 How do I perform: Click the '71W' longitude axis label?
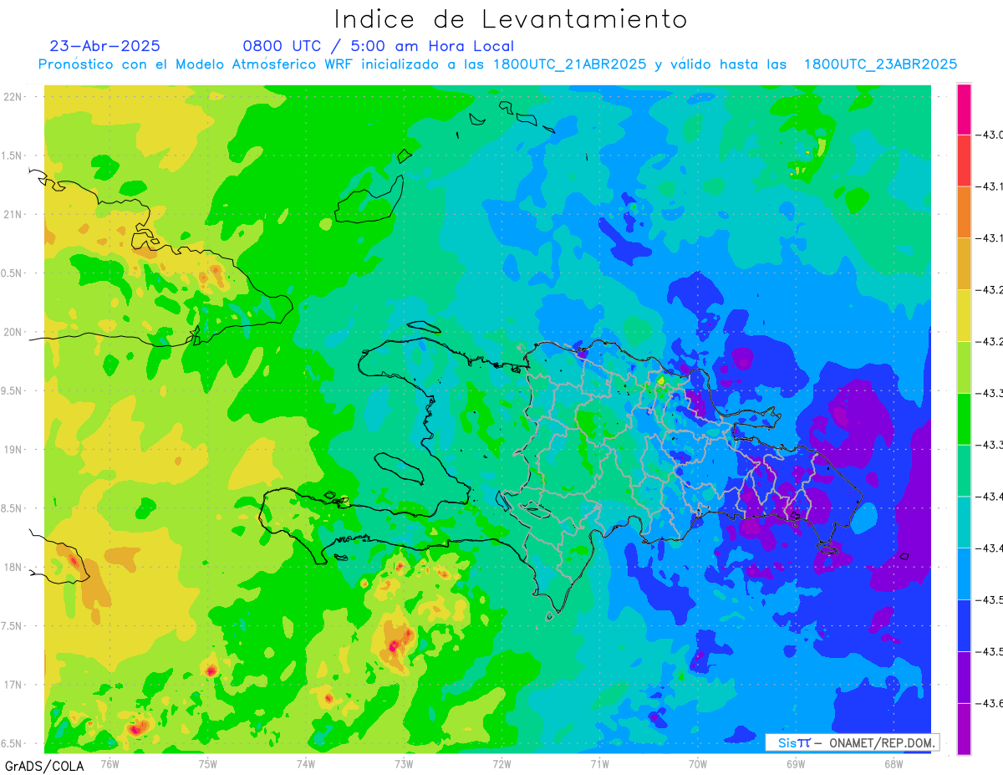pos(599,762)
